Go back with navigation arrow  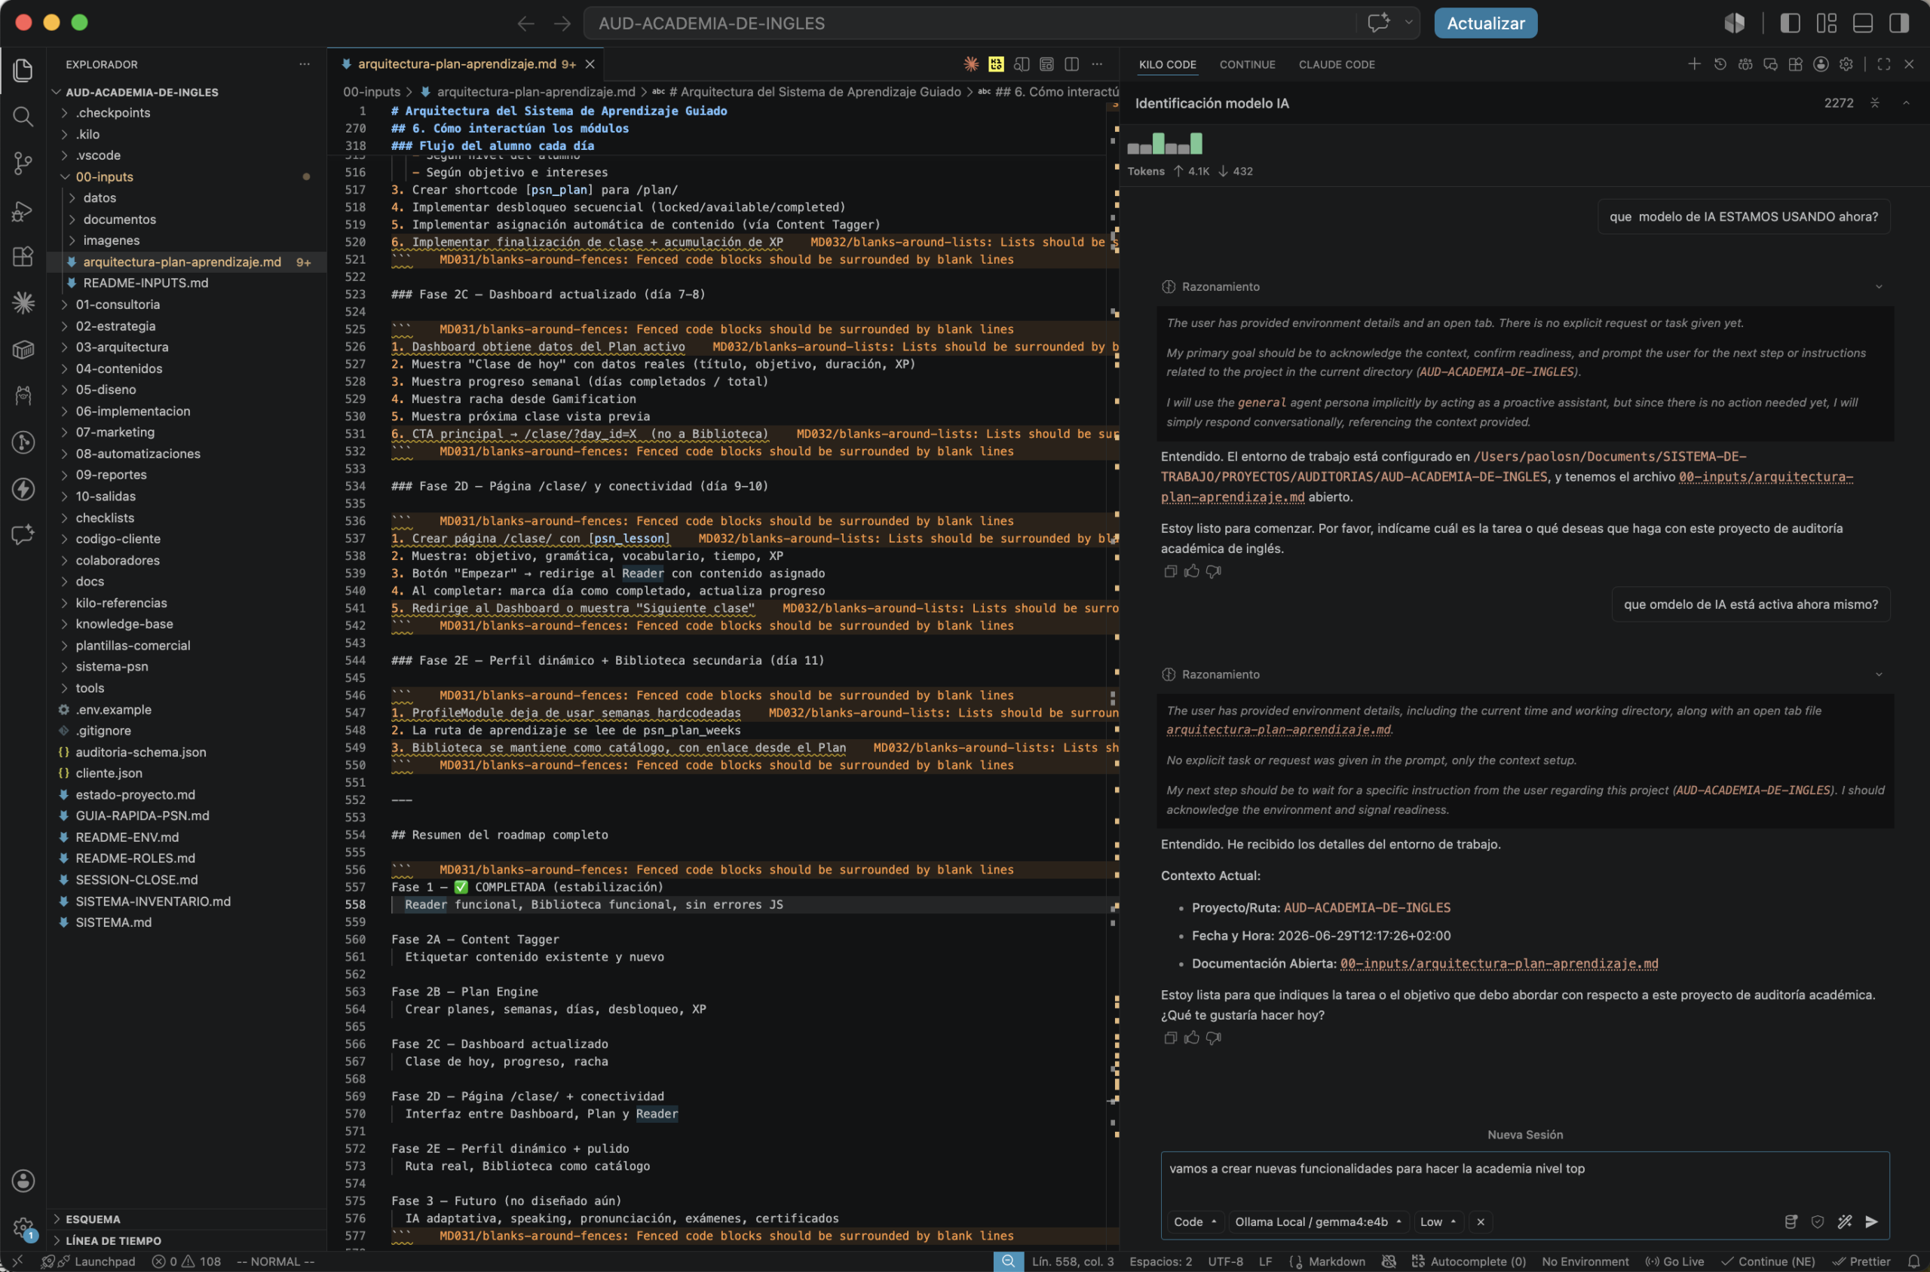pos(526,23)
